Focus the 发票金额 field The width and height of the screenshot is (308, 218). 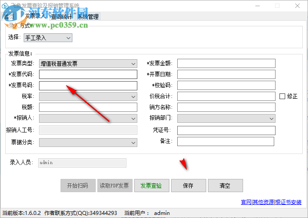pos(226,64)
